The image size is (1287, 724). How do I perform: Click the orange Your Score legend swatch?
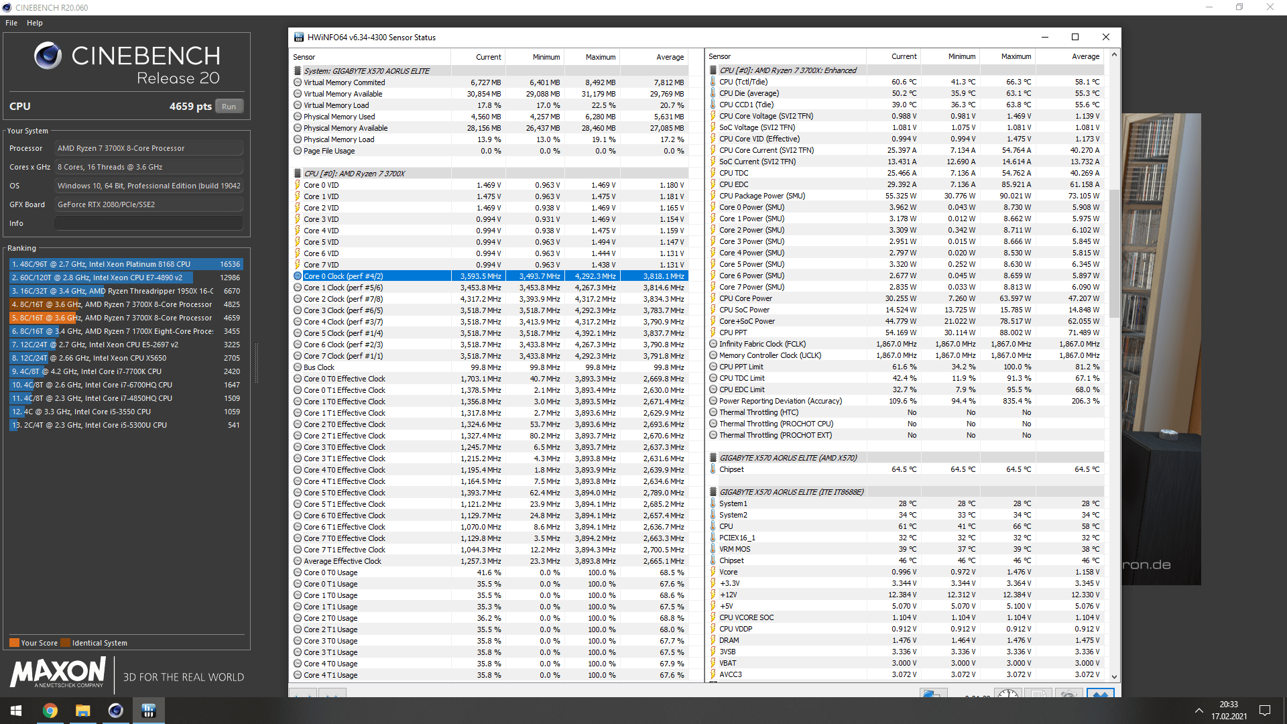click(x=14, y=643)
